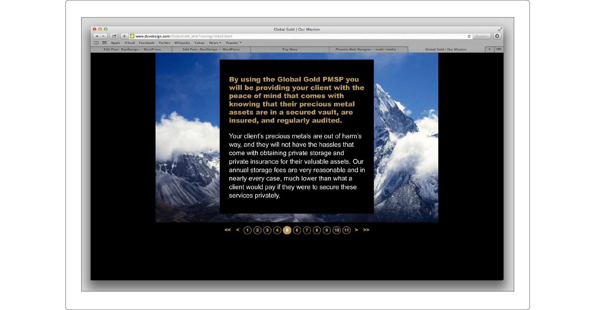Select the Global Gold Our Mission tab
This screenshot has width=596, height=310.
(x=446, y=49)
